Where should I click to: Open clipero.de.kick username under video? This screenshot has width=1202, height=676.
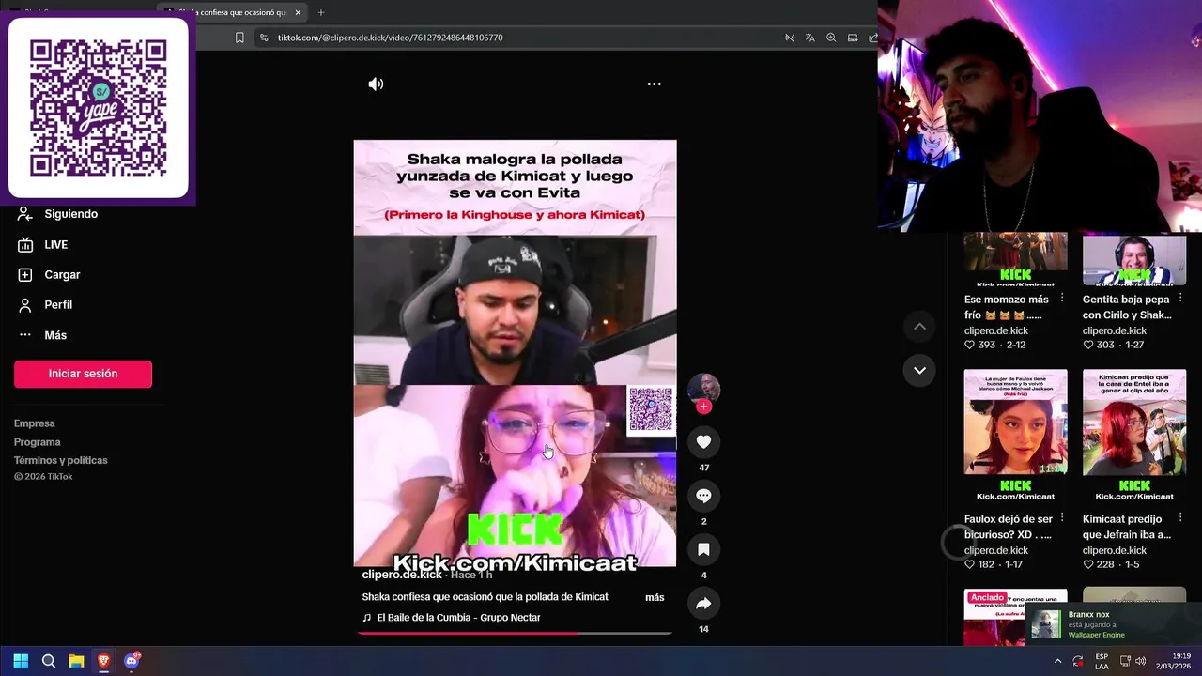tap(402, 575)
